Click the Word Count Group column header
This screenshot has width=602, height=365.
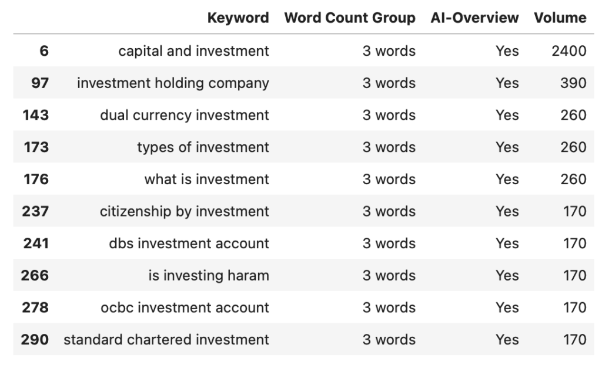click(x=349, y=18)
